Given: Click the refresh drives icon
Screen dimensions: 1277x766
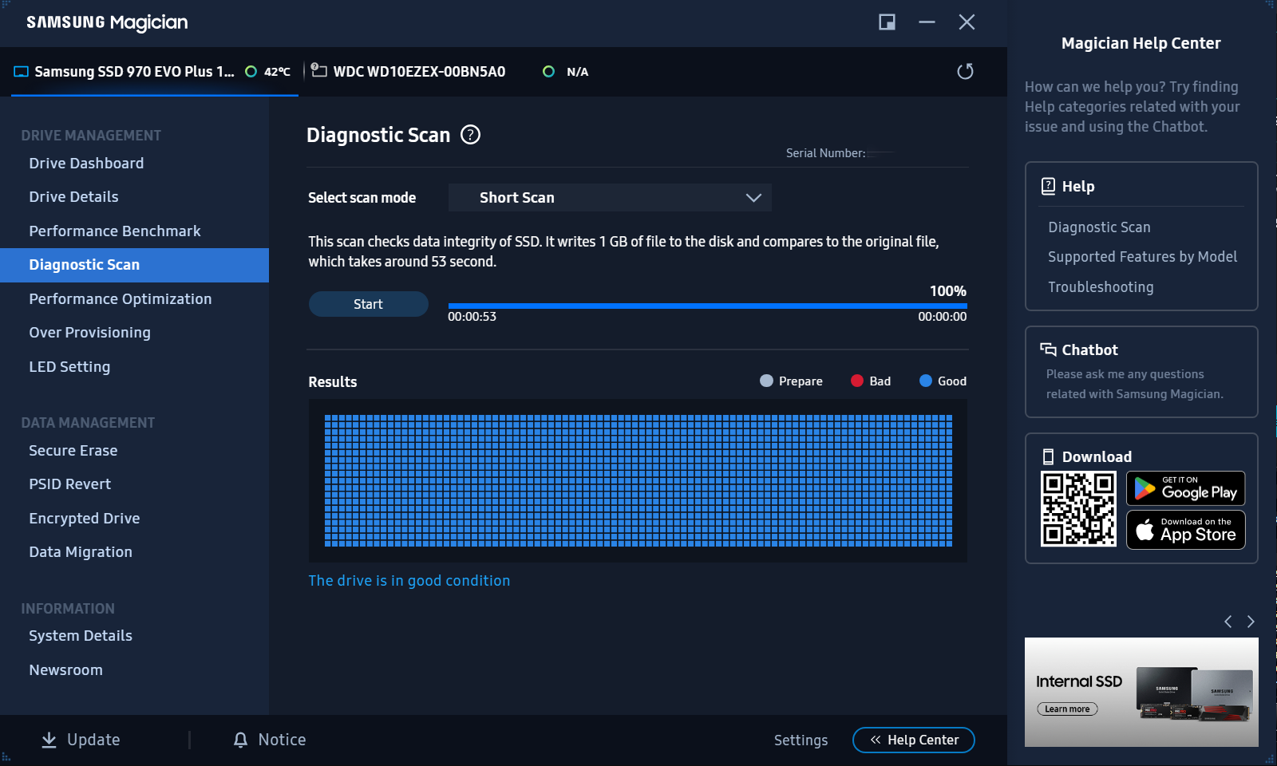Looking at the screenshot, I should tap(965, 72).
